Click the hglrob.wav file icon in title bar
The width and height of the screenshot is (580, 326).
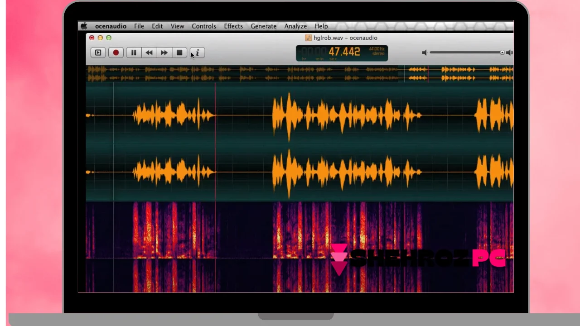tap(309, 38)
